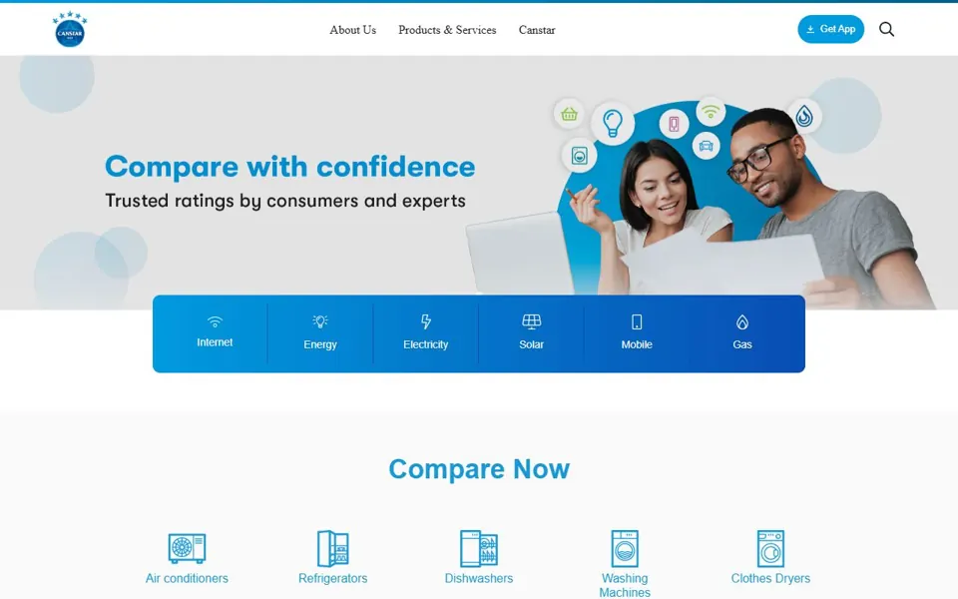
Task: Open the search magnifier icon
Action: pos(886,29)
